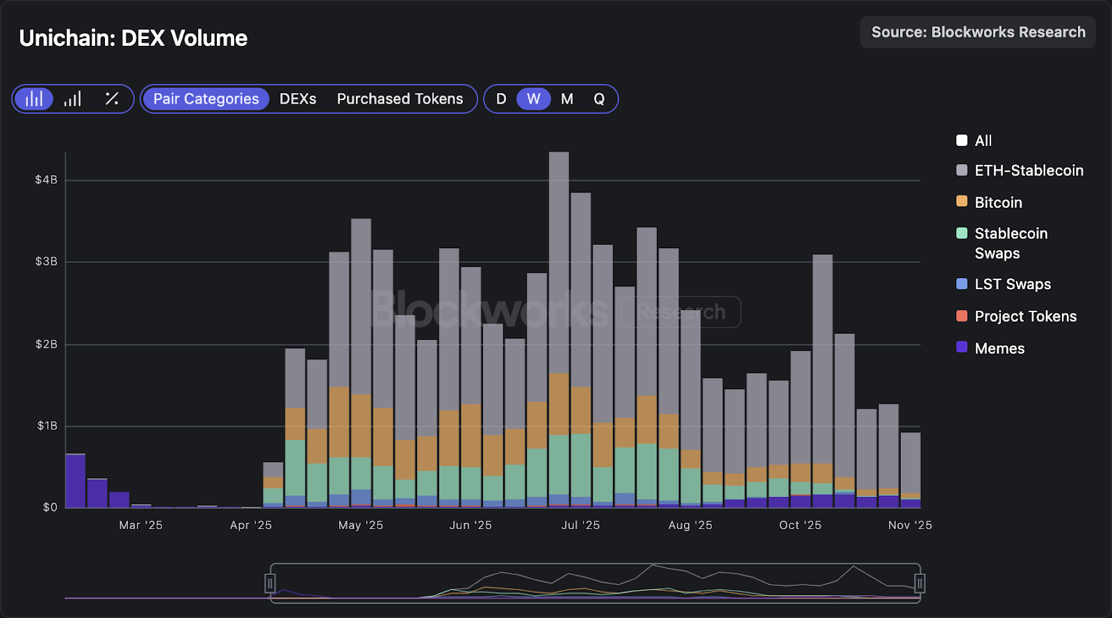
Task: Select the percentage view icon
Action: tap(112, 99)
